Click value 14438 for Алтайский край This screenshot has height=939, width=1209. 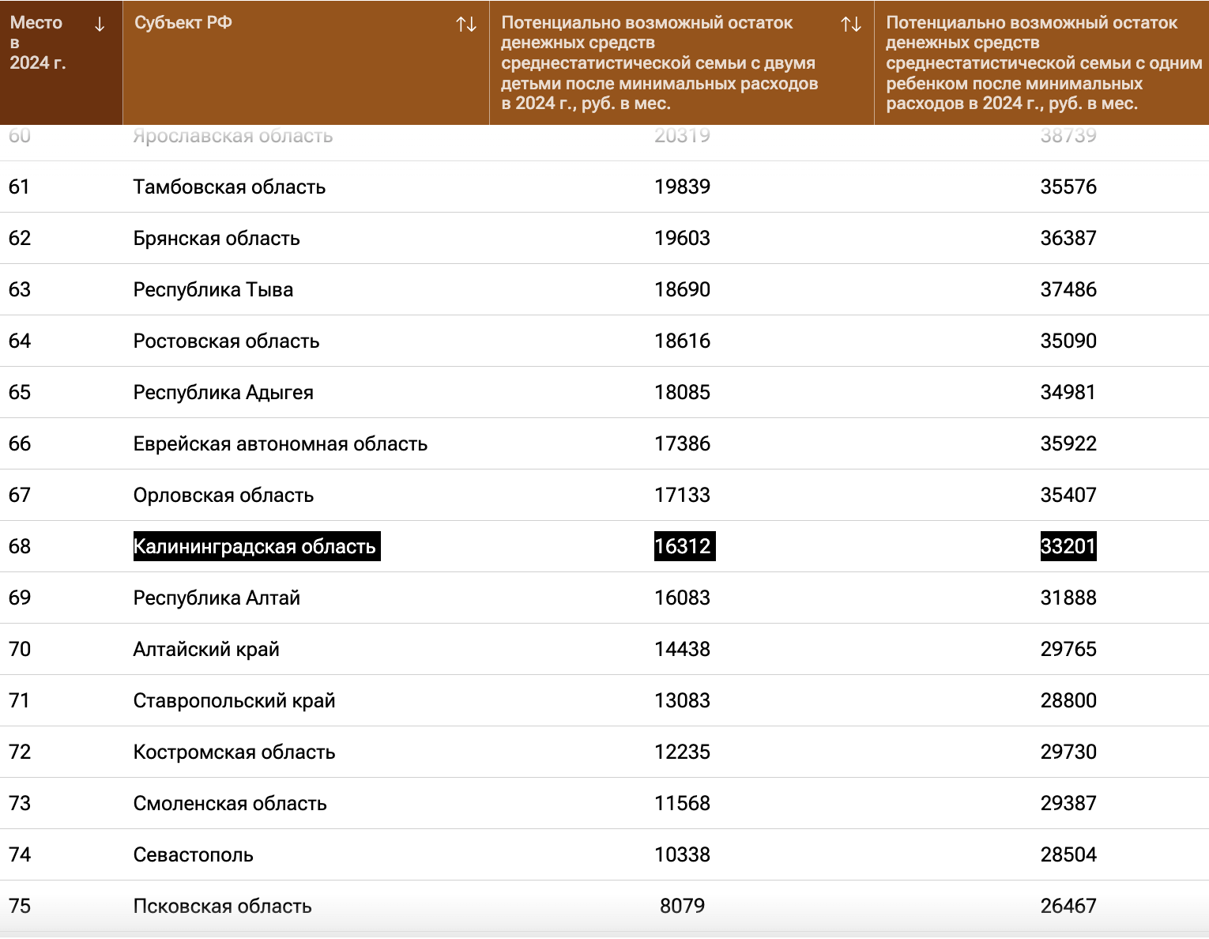(x=683, y=649)
